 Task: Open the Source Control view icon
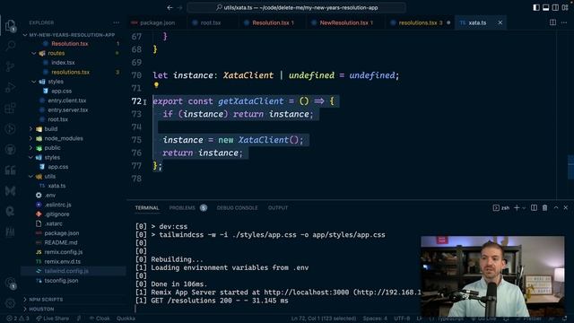tap(10, 66)
